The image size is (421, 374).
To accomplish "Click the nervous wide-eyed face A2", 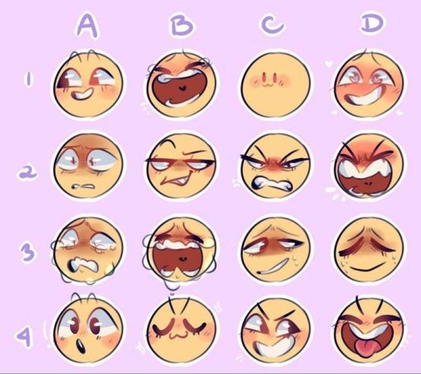I will [x=88, y=166].
